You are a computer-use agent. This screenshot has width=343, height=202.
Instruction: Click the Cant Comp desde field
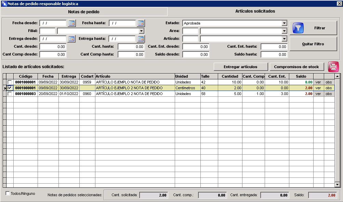tap(53, 55)
